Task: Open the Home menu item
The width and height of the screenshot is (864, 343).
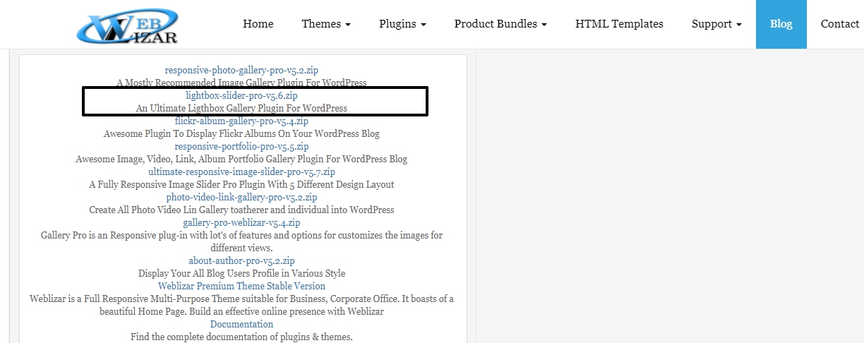Action: coord(258,24)
